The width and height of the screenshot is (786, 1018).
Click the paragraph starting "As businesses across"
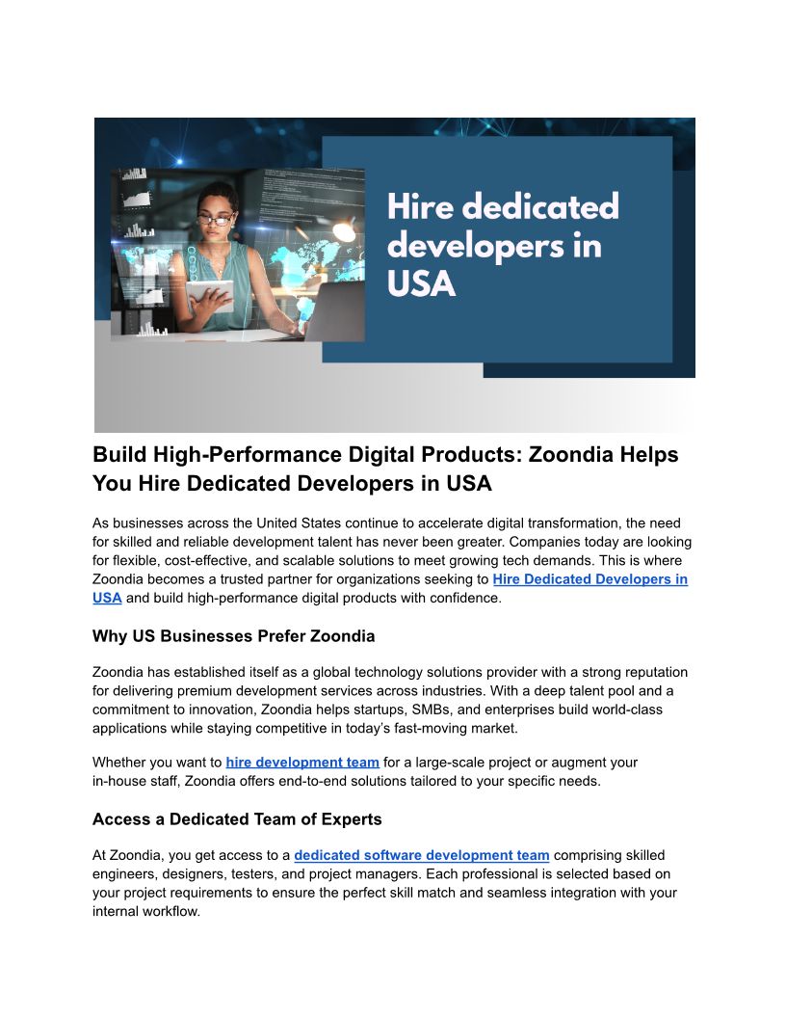385,550
